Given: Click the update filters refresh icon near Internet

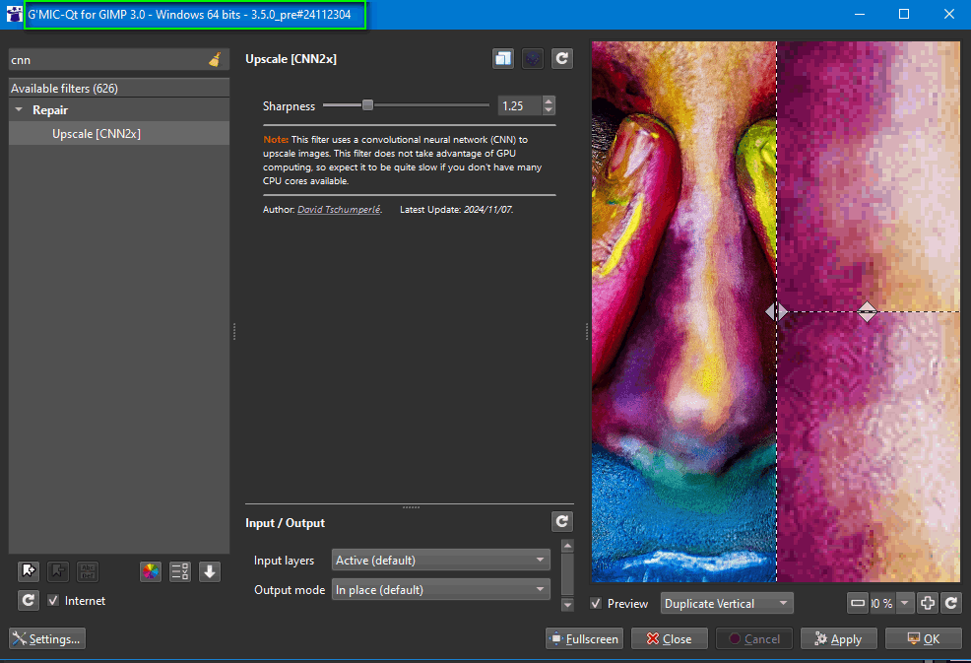Looking at the screenshot, I should tap(29, 600).
